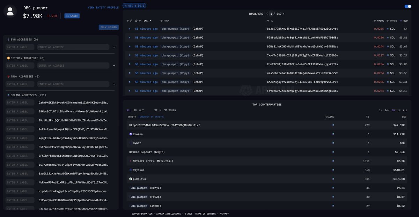Click the Ethereum icon beside EVM Addresses
Image resolution: width=419 pixels, height=217 pixels.
click(8, 39)
